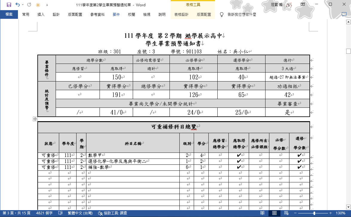Viewport: 351px width, 217px height.
Task: Zoom in using the plus button
Action: (x=330, y=213)
